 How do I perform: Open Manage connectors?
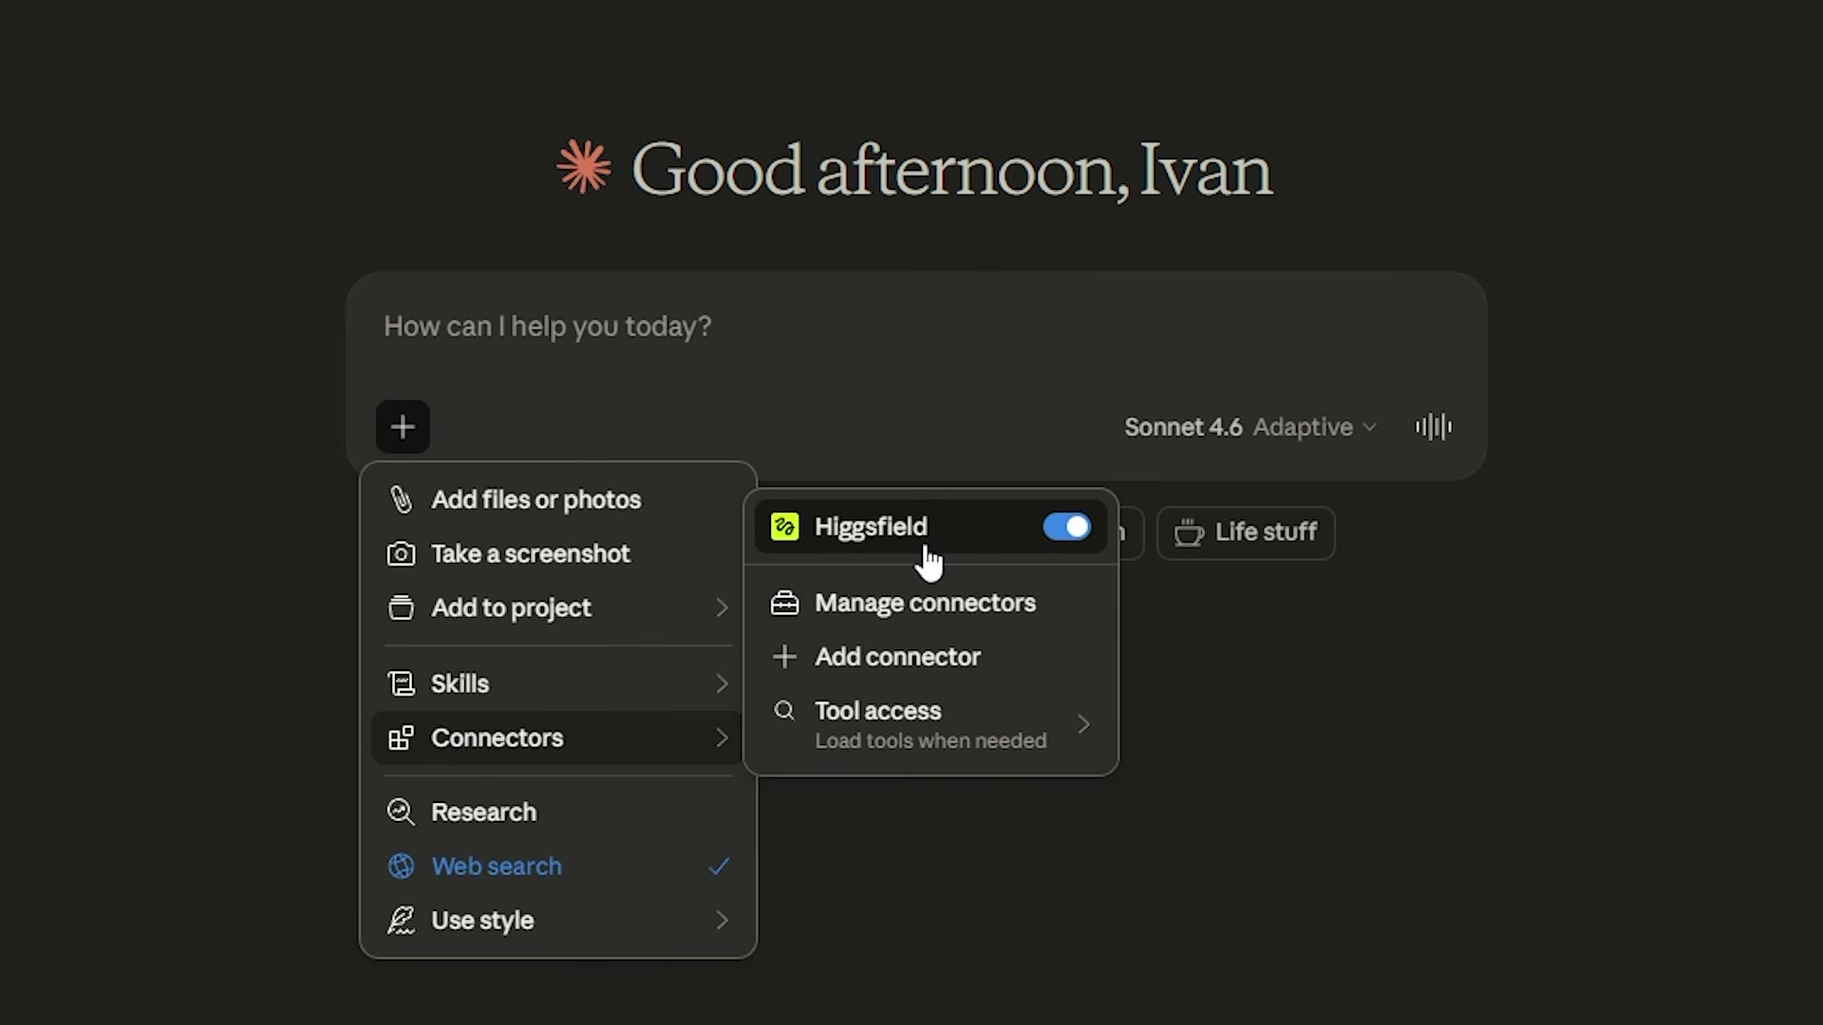point(930,604)
